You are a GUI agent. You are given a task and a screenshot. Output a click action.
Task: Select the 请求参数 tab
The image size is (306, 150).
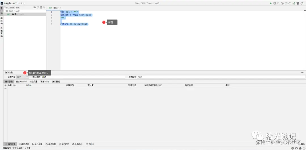tap(9, 82)
